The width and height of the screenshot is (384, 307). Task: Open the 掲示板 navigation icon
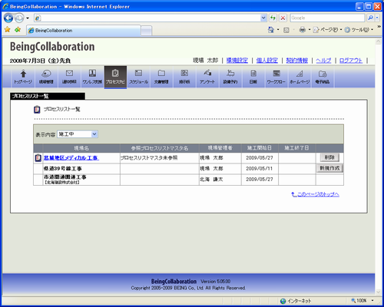click(184, 77)
